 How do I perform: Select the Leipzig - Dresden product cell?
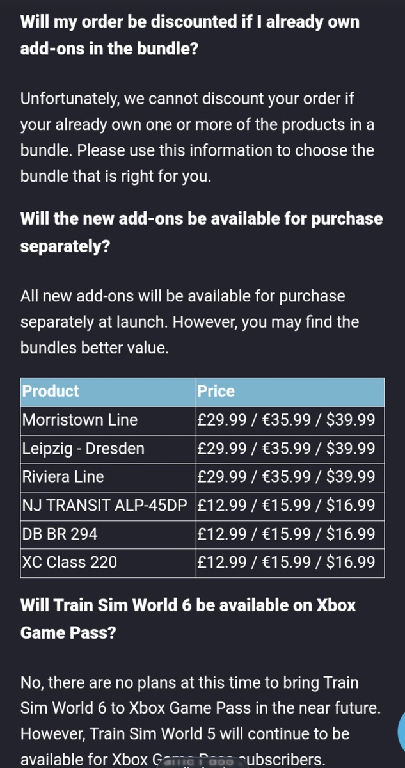tap(108, 449)
